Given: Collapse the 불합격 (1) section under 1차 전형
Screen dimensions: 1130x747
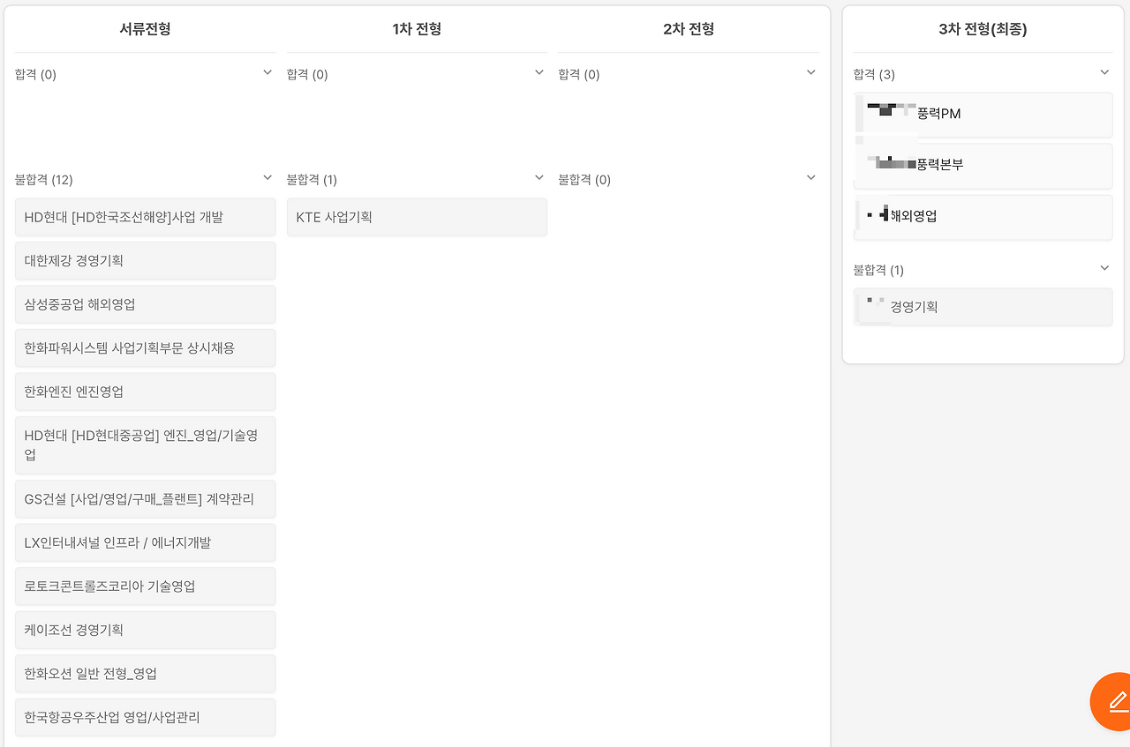Looking at the screenshot, I should coord(539,178).
